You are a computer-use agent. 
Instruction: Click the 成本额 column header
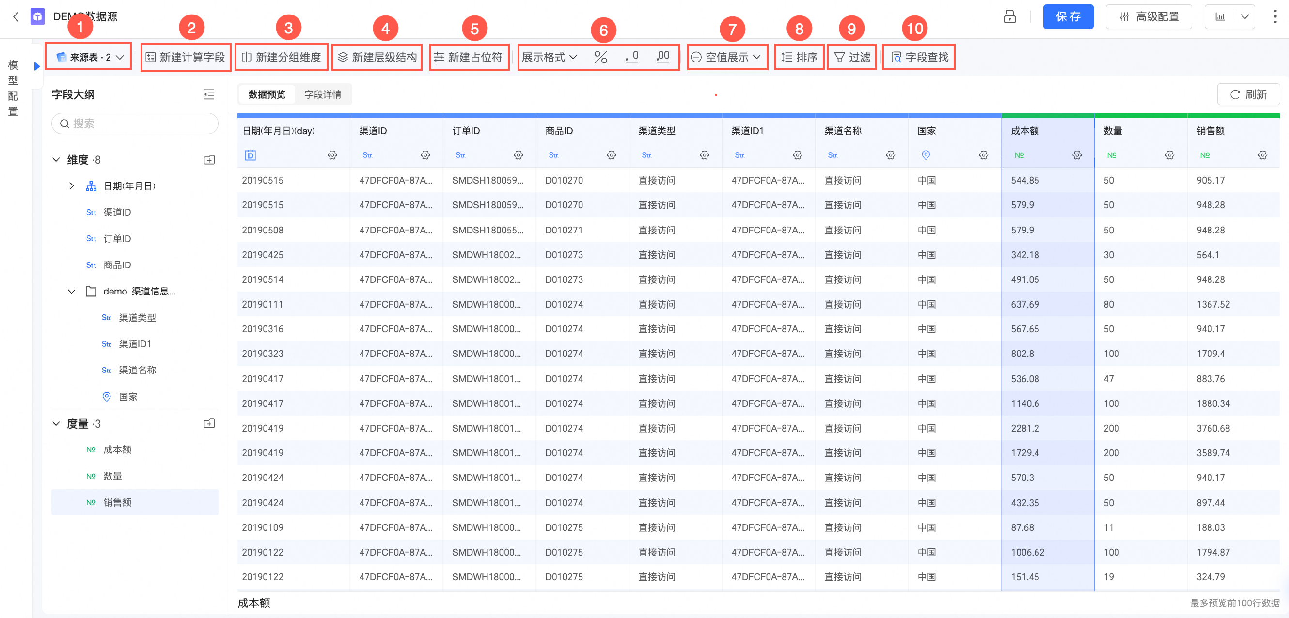click(1024, 131)
